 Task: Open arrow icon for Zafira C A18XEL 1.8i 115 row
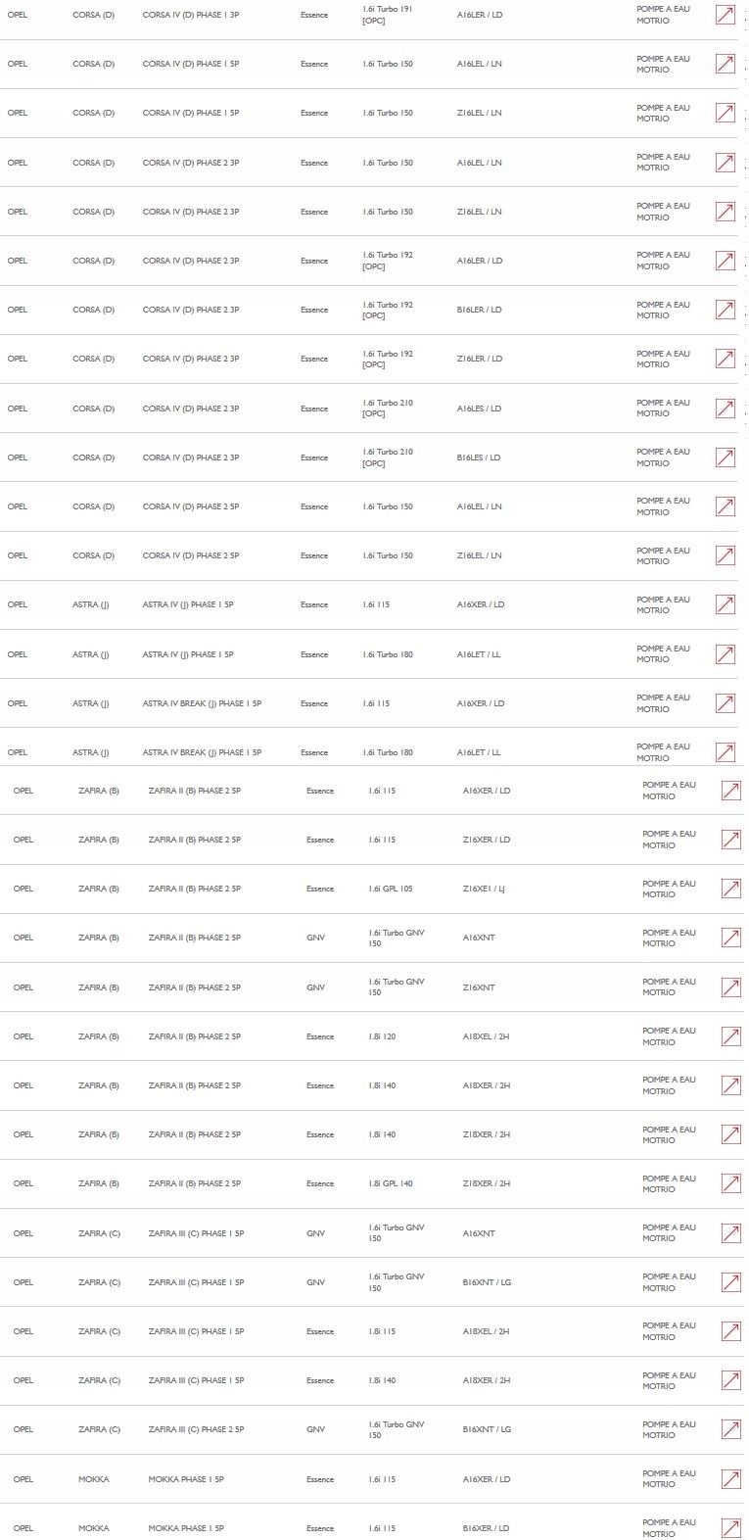click(731, 1331)
